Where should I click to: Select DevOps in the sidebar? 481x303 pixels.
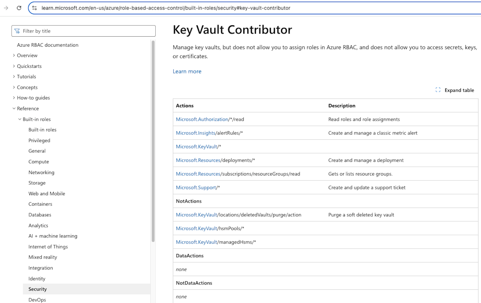pyautogui.click(x=37, y=300)
